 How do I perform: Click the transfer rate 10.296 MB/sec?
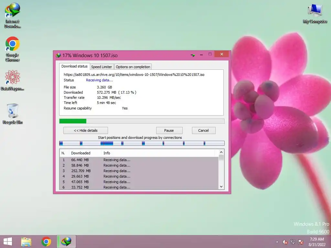[109, 98]
